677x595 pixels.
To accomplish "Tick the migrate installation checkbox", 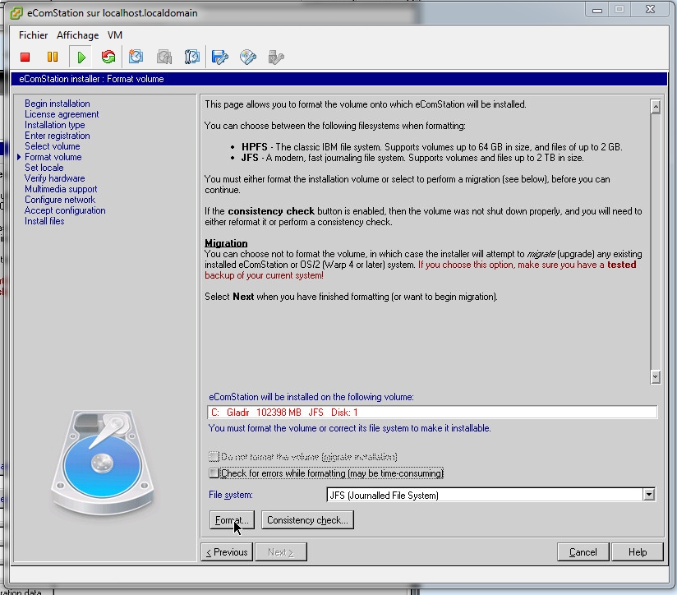I will tap(214, 456).
